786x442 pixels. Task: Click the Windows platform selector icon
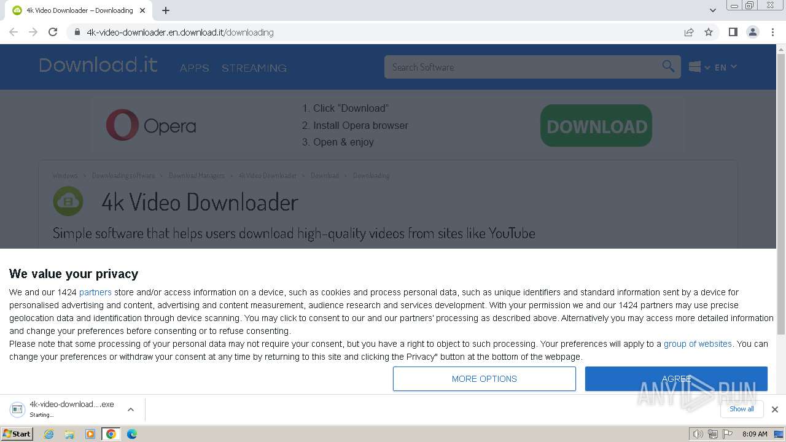(695, 67)
